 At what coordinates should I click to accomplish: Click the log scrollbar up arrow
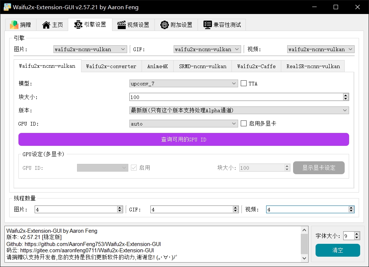pyautogui.click(x=304, y=230)
